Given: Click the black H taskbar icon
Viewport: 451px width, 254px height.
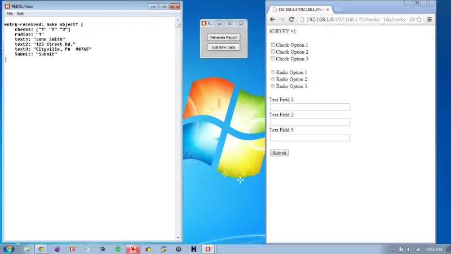Looking at the screenshot, I should point(193,249).
